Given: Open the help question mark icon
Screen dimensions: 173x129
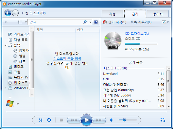Looking at the screenshot, I should [96, 22].
